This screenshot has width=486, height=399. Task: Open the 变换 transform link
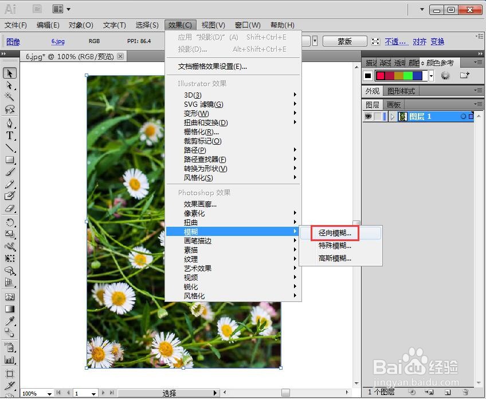[437, 41]
